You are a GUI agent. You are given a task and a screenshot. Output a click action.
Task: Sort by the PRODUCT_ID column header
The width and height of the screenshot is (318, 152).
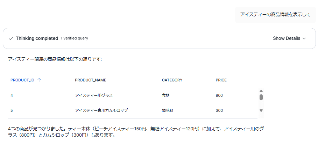22,80
